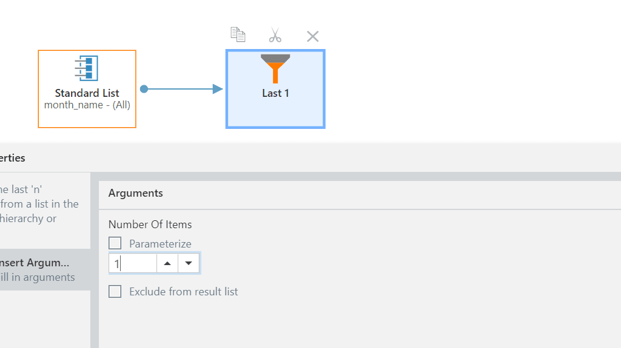Viewport: 621px width, 348px height.
Task: Click the blue Standard List hierarchy icon
Action: (87, 68)
